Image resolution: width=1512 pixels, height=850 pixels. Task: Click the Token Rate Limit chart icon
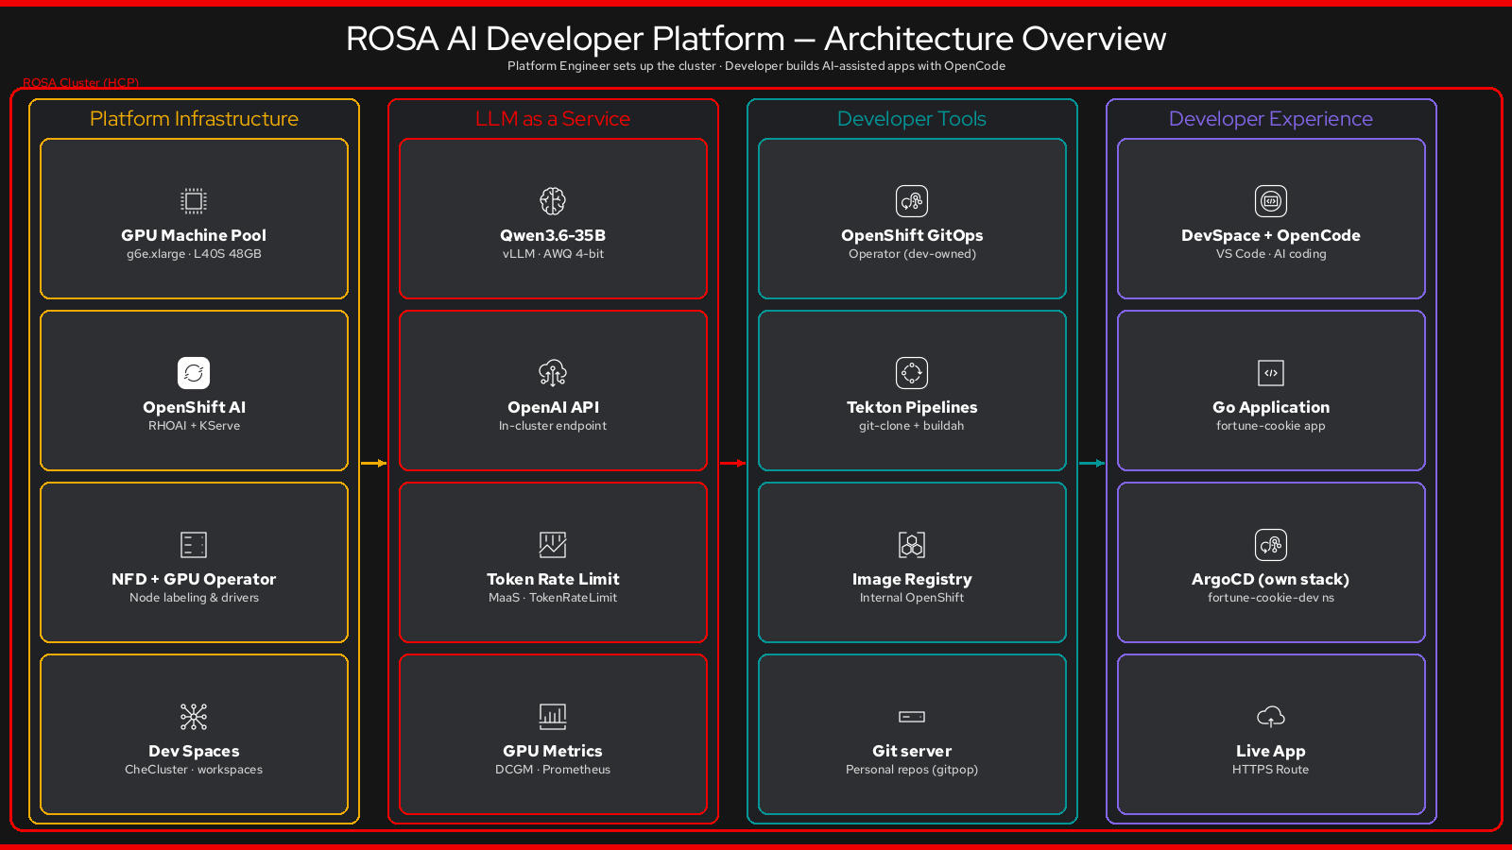coord(553,545)
